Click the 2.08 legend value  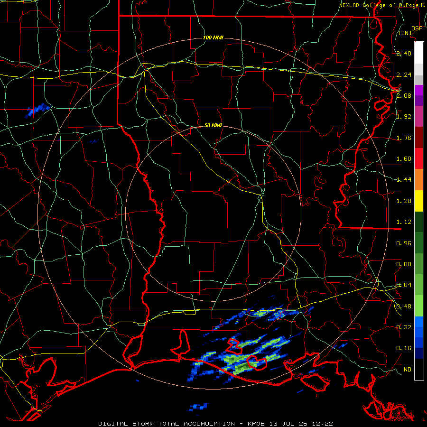(404, 95)
